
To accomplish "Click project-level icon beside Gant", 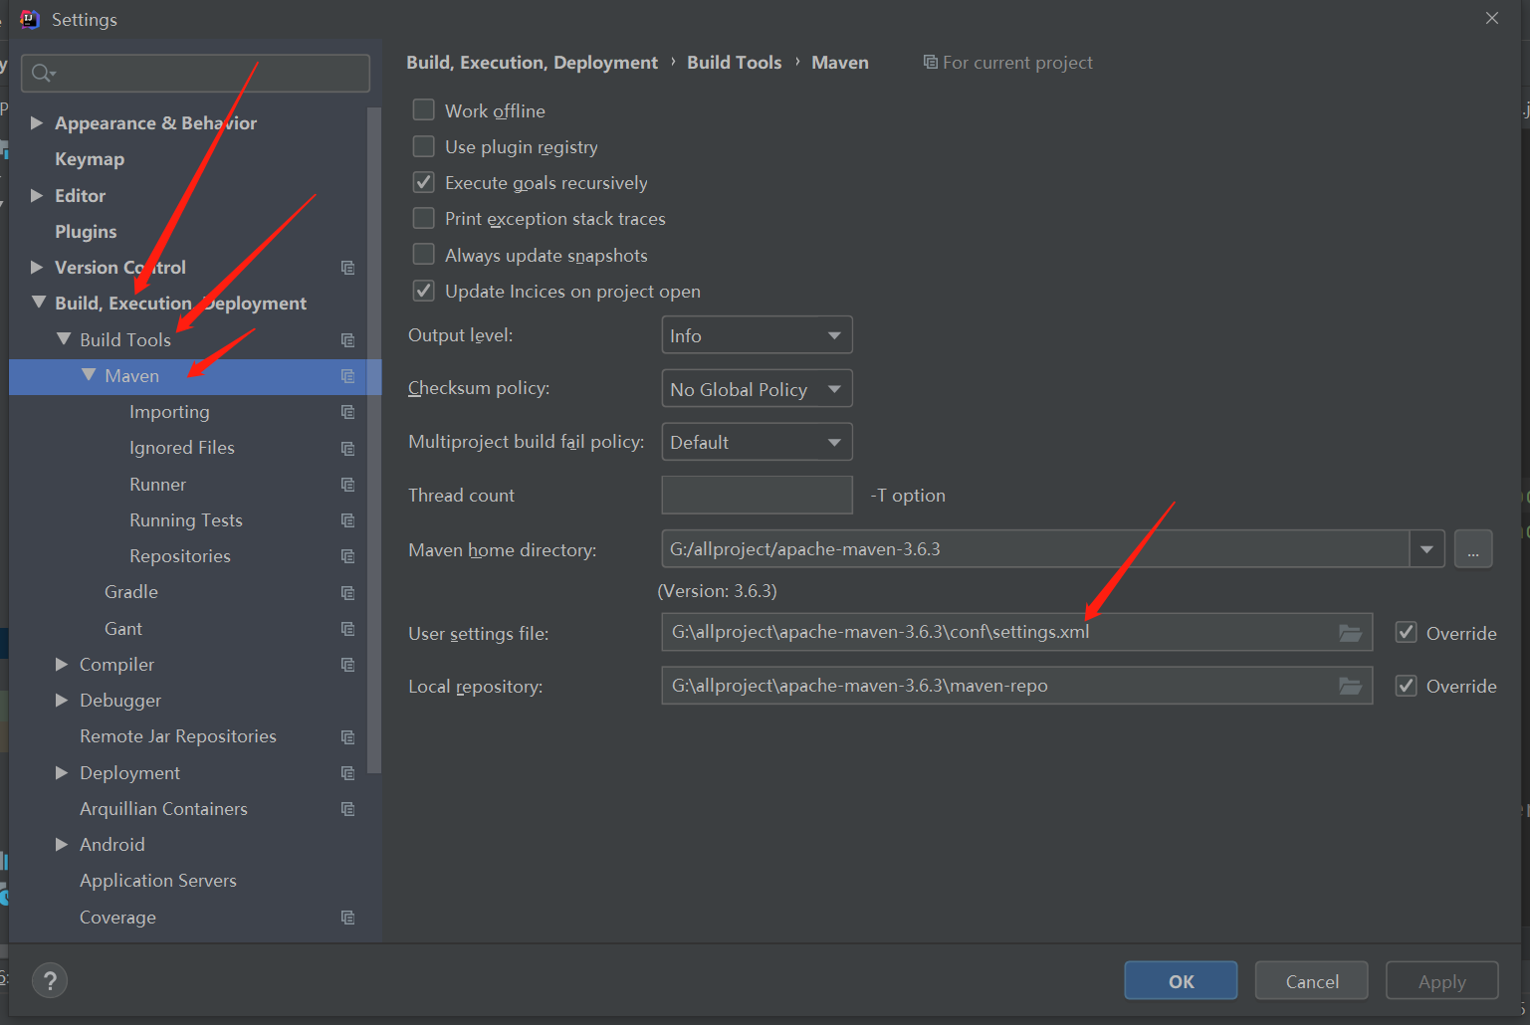I will coord(347,628).
